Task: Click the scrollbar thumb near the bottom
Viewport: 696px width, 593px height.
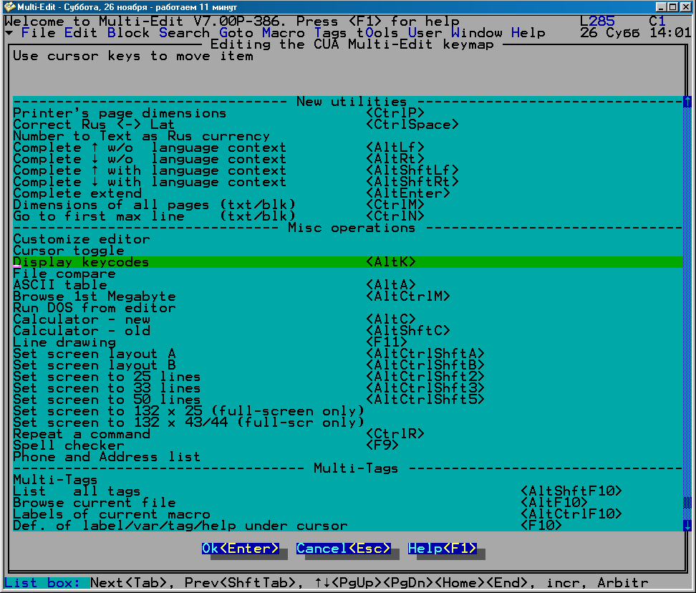Action: (687, 503)
